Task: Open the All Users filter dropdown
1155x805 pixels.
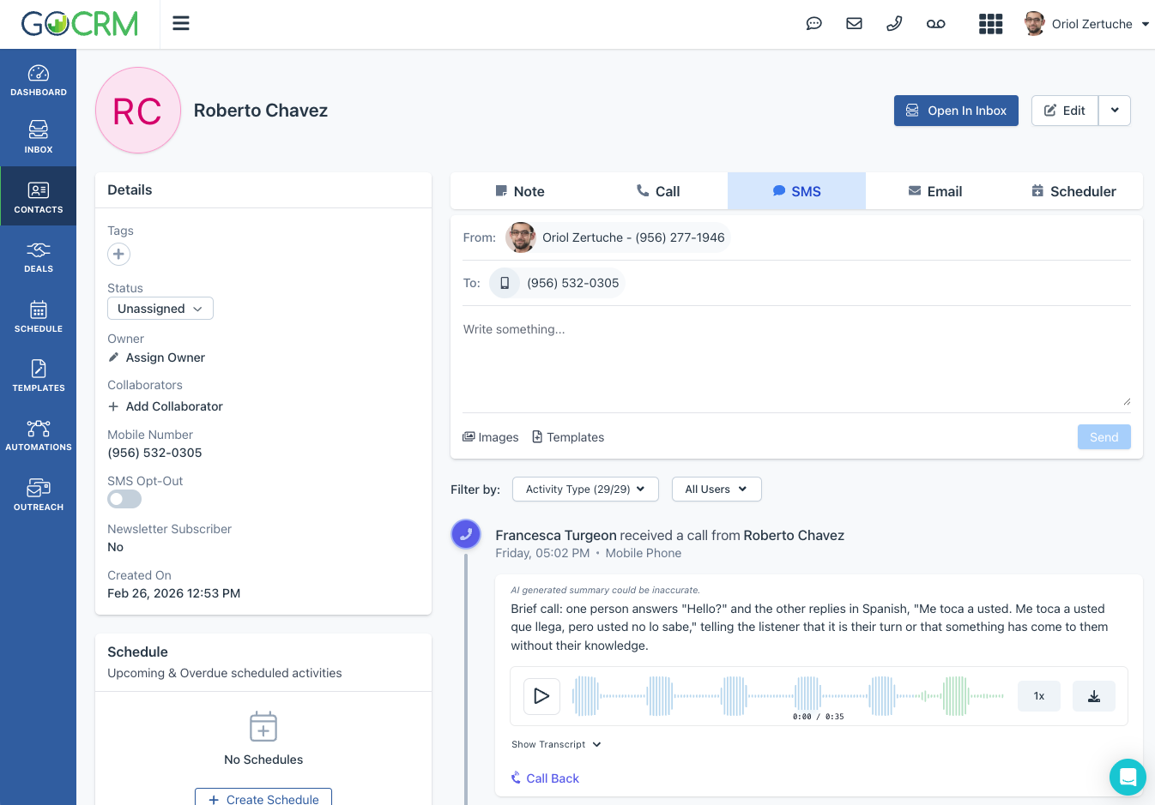Action: coord(716,490)
